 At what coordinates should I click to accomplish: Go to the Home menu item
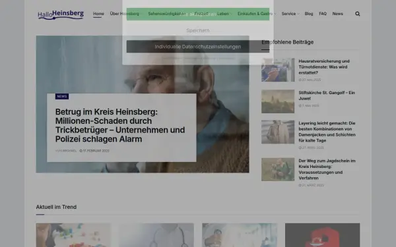pyautogui.click(x=98, y=14)
